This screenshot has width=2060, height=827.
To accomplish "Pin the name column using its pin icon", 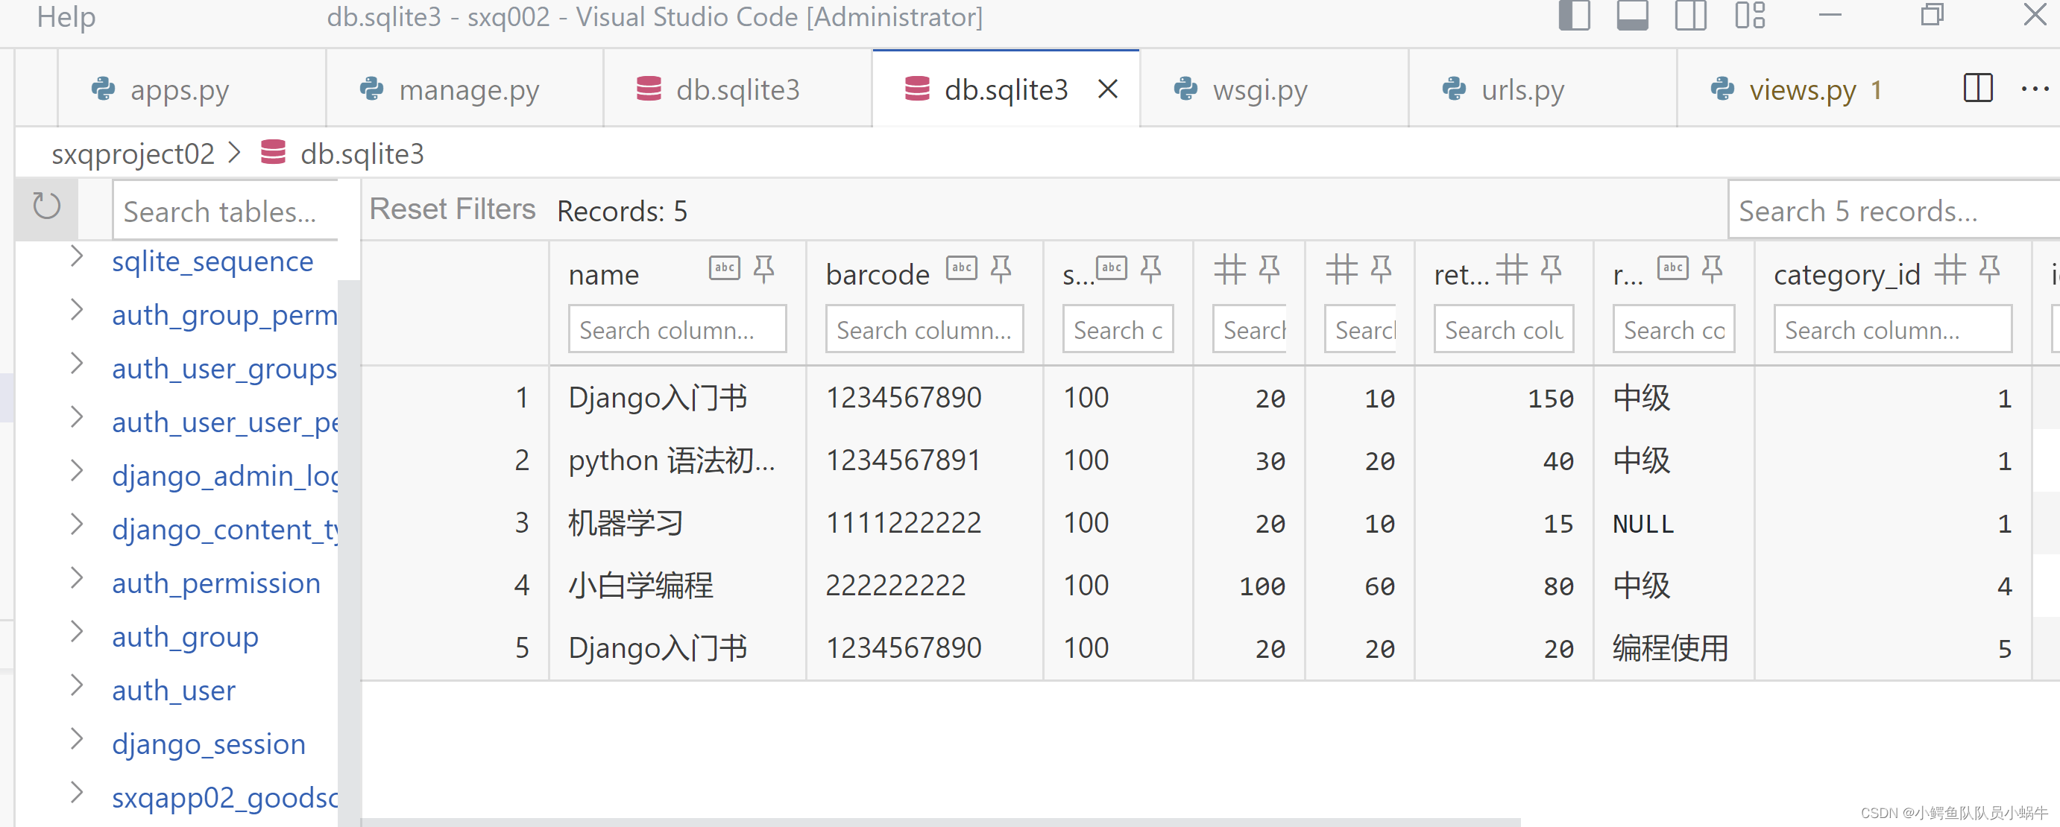I will pyautogui.click(x=764, y=268).
